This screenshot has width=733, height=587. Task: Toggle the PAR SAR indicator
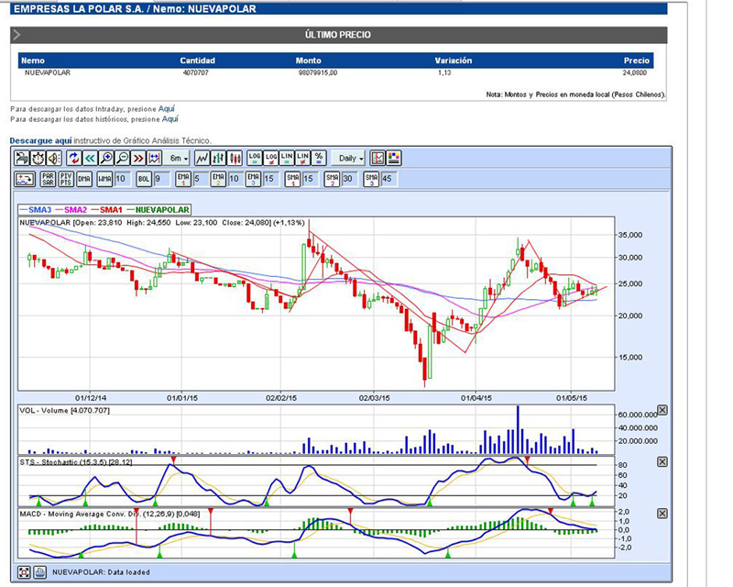click(49, 179)
